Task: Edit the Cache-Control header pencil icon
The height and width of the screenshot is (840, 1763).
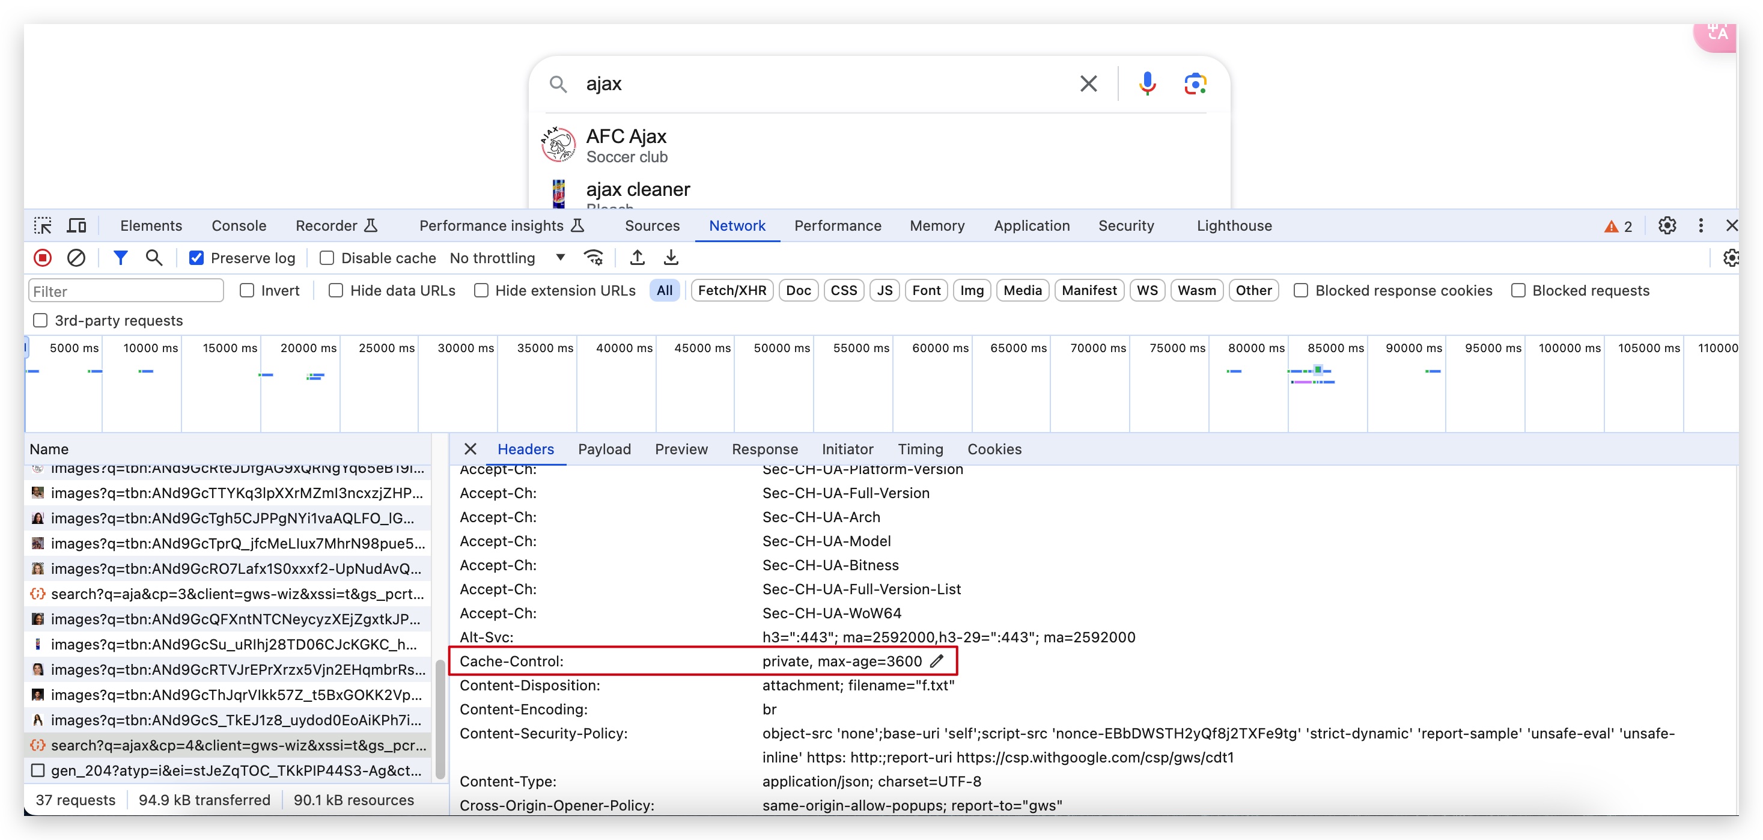Action: [x=937, y=662]
